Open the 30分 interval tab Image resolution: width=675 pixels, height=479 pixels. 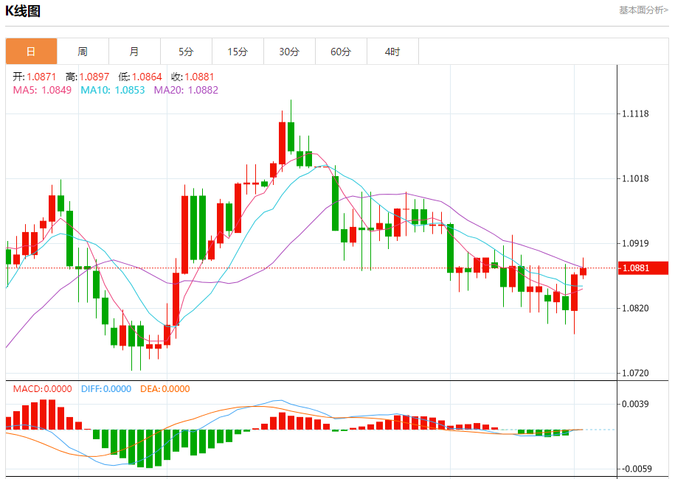point(289,52)
